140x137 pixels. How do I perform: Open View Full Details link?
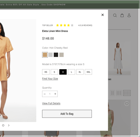point(51,103)
